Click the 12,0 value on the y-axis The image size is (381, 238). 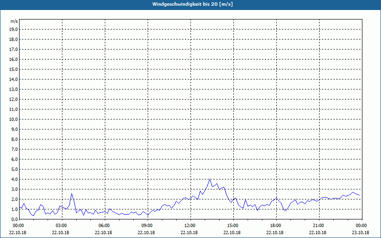coord(13,99)
